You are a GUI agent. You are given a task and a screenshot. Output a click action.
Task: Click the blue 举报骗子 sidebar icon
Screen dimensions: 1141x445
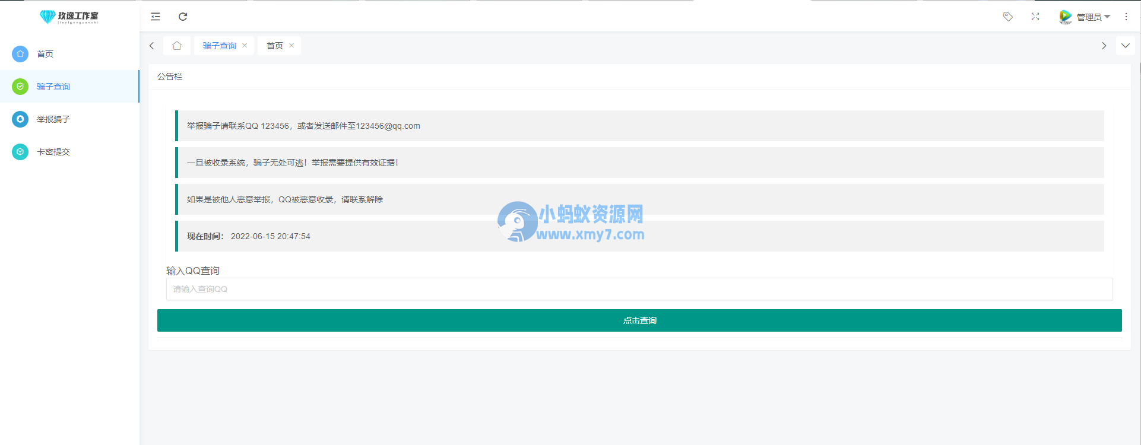[x=20, y=119]
